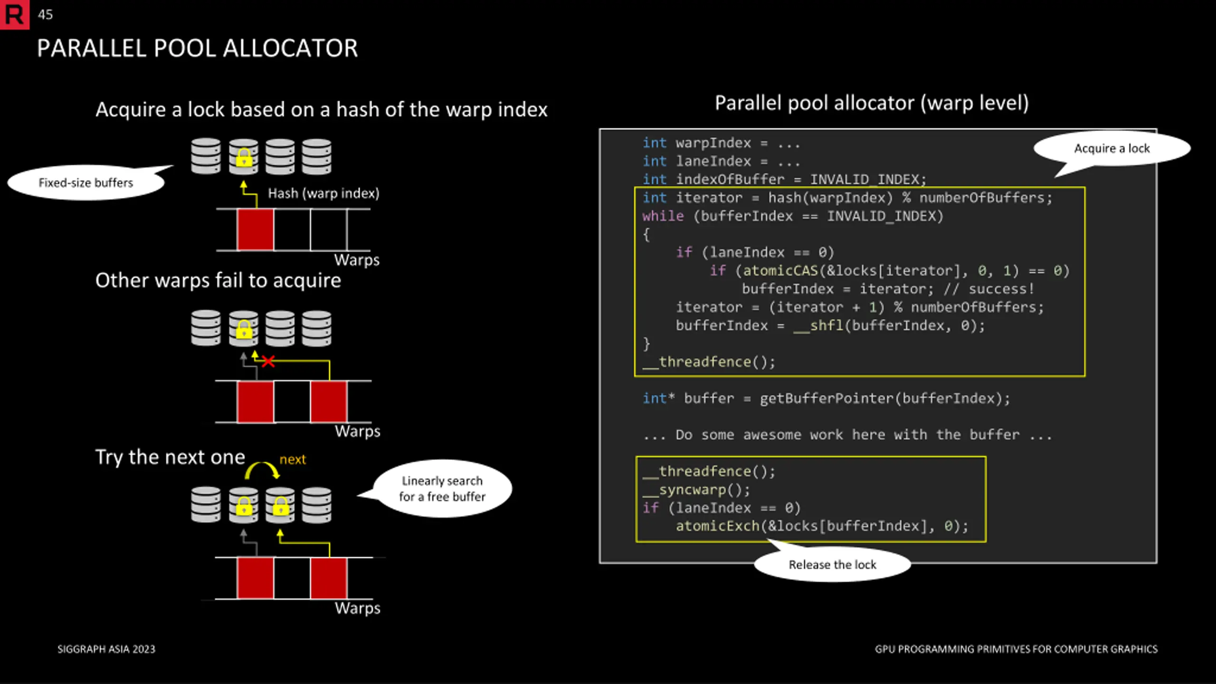The height and width of the screenshot is (684, 1216).
Task: Click the atomicCAS code line
Action: pyautogui.click(x=889, y=271)
